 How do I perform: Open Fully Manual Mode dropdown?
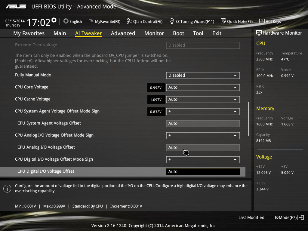203,75
